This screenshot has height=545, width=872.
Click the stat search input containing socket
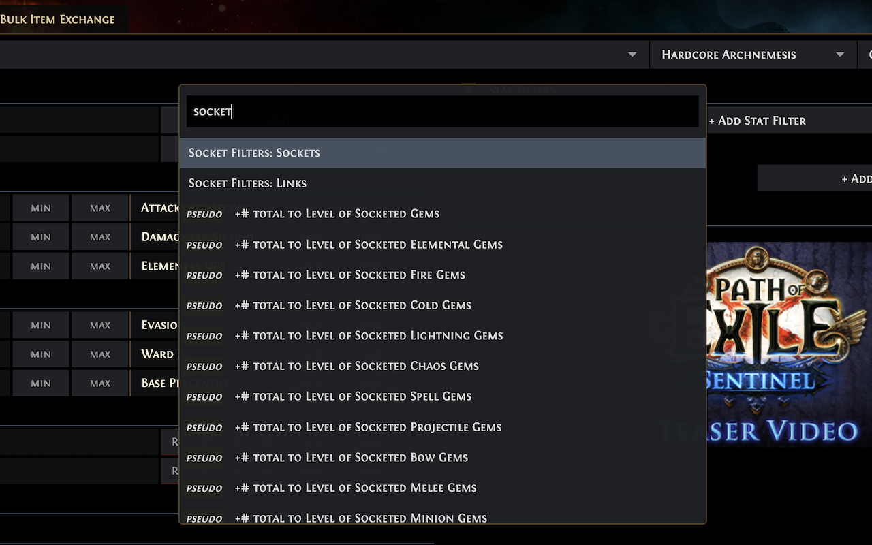point(443,111)
